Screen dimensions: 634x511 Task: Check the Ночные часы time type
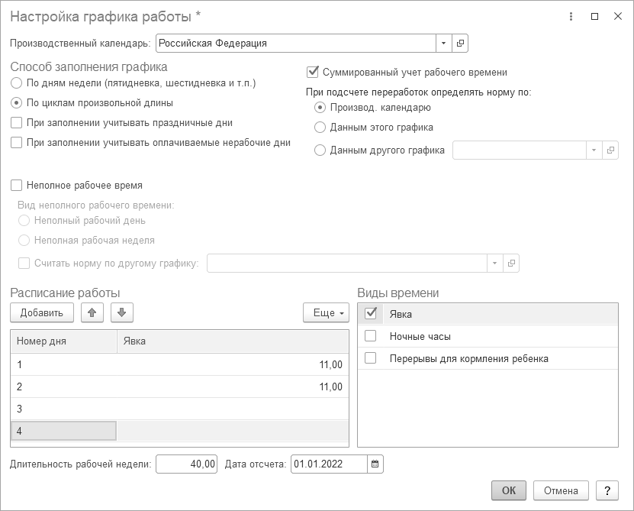pyautogui.click(x=371, y=336)
